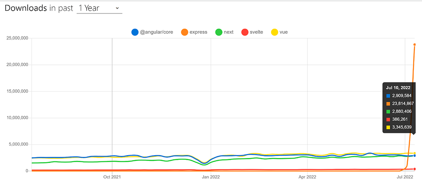
Task: Click the Jul 10, 2022 tooltip header
Action: pos(398,88)
